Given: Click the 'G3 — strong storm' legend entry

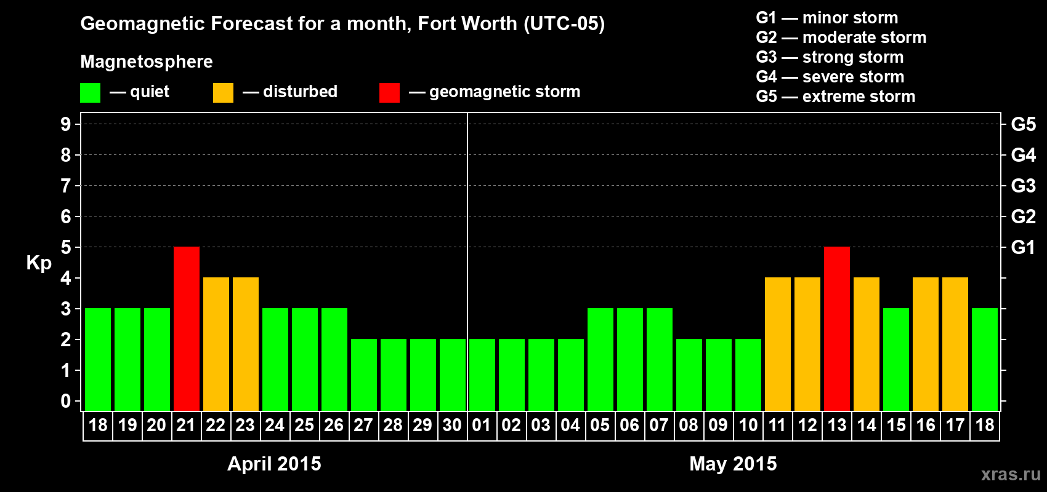Looking at the screenshot, I should tap(830, 57).
